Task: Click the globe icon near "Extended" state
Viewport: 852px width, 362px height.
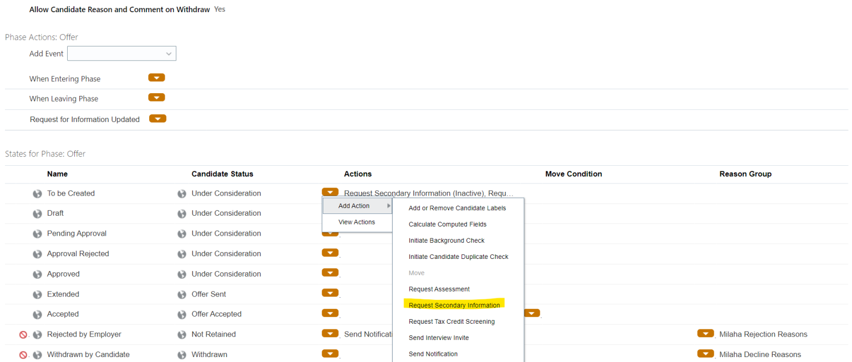Action: tap(37, 294)
